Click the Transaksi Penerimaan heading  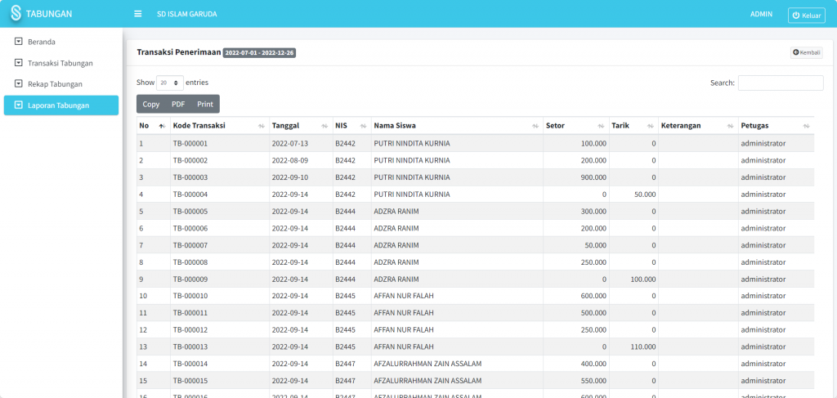tap(179, 52)
